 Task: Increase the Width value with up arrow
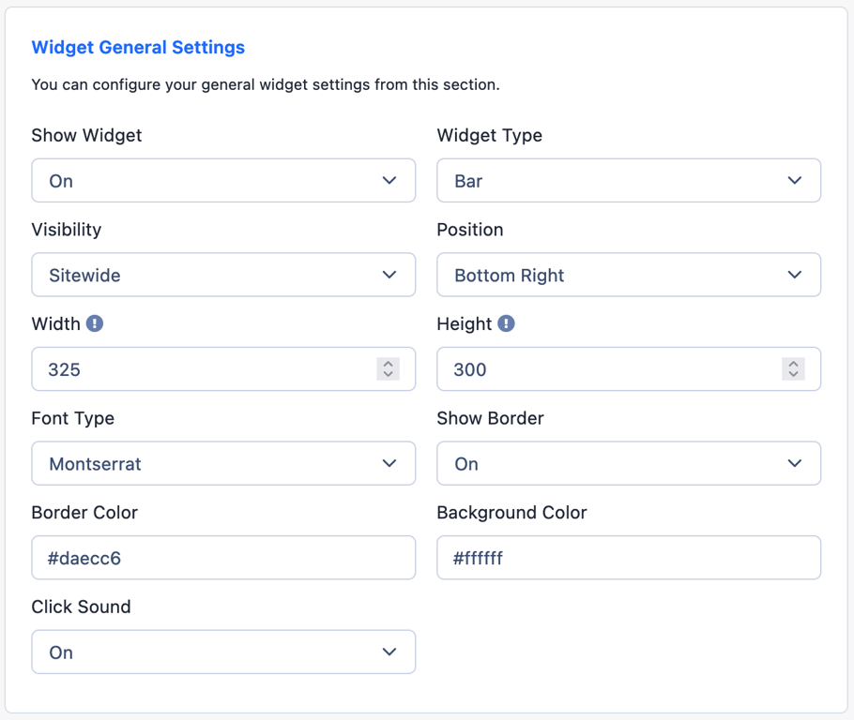click(x=389, y=364)
